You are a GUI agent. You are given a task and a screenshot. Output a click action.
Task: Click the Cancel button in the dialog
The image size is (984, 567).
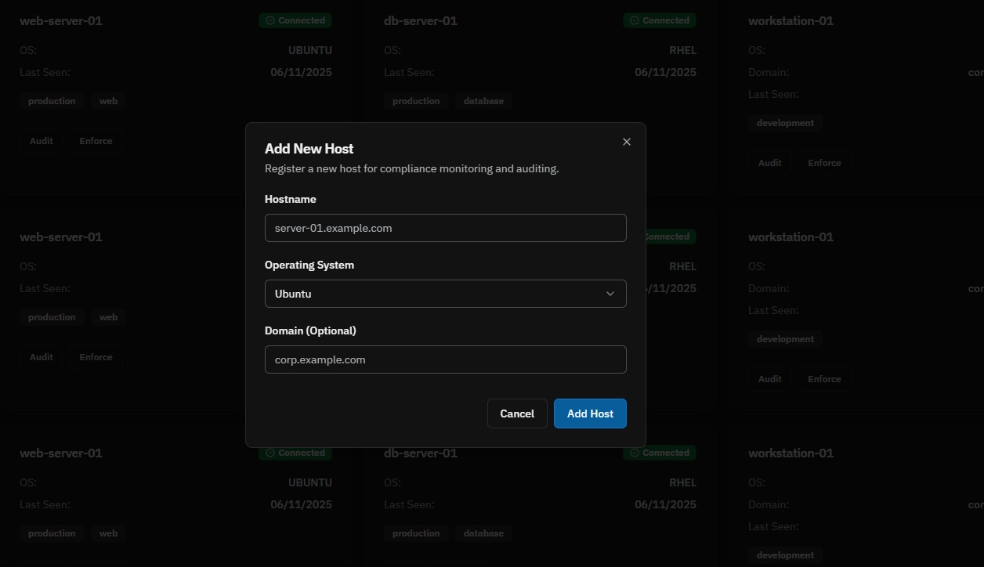(516, 413)
